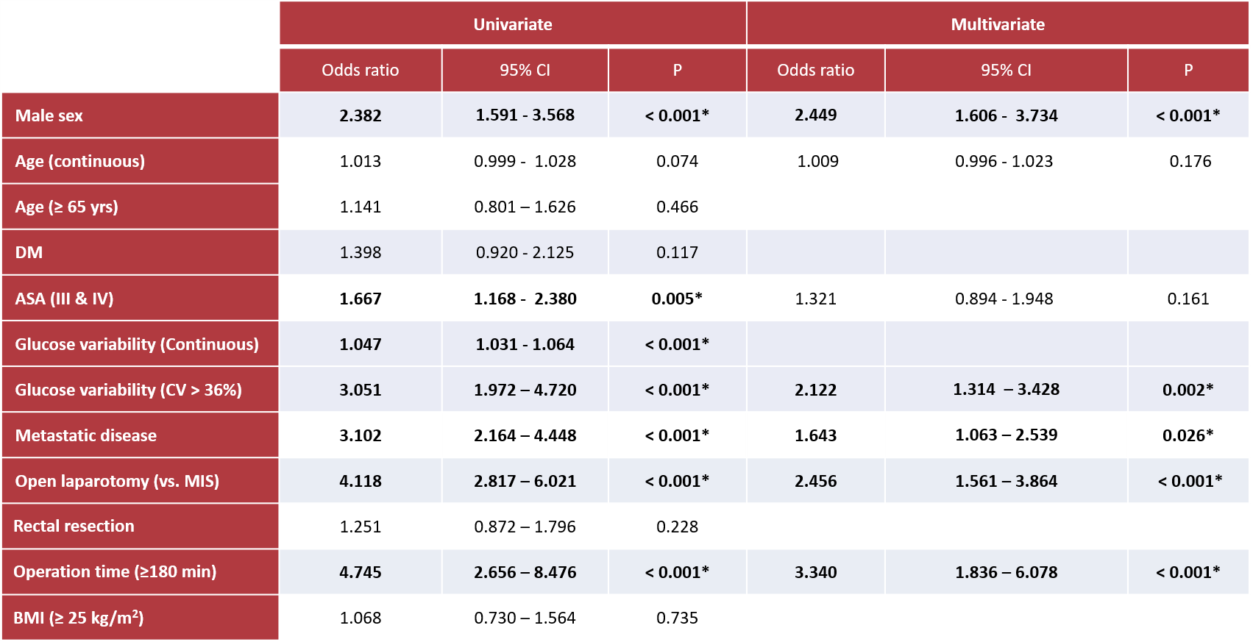Select the BMI (≥ 25 kg/m²) row label
This screenshot has height=642, width=1253.
[x=79, y=618]
